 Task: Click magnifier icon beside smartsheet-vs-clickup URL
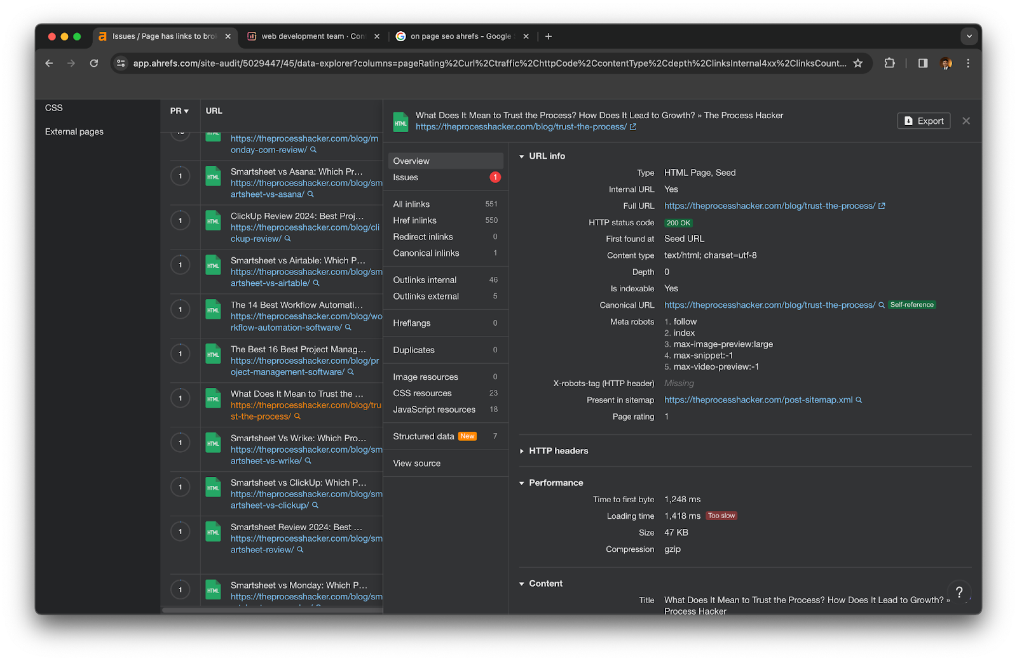point(315,505)
